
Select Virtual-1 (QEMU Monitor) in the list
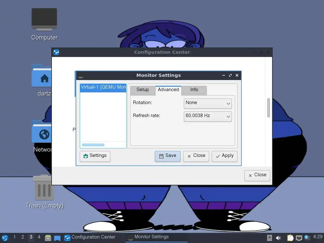click(103, 87)
